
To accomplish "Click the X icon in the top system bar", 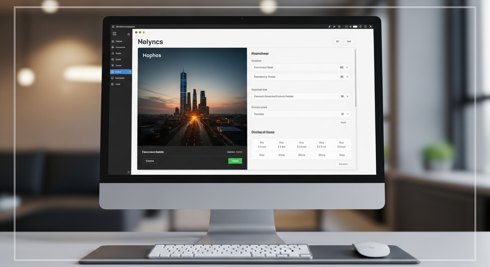I will 371,26.
